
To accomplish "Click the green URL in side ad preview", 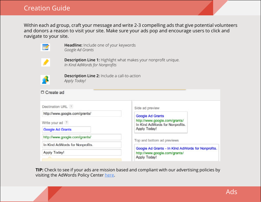I will click(160, 120).
